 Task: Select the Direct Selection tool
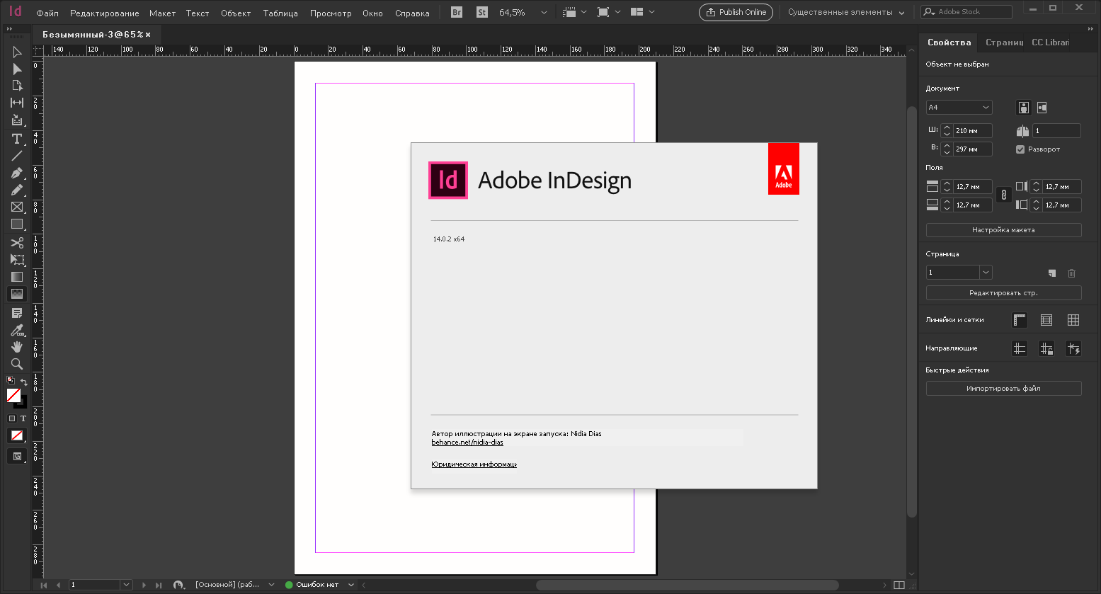(x=17, y=69)
